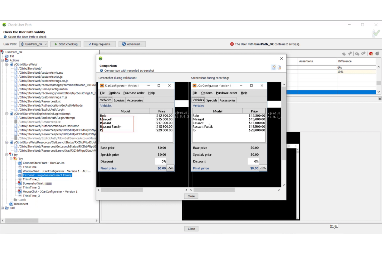Select the ConnectStoreFront - RunCar.ica tree item
Screen dimensions: 382x254
(43, 163)
